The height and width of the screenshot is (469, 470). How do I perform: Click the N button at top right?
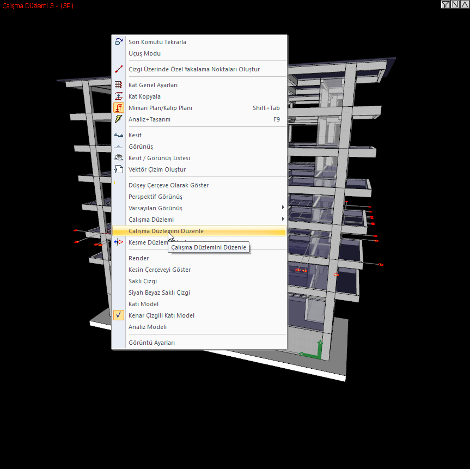455,4
